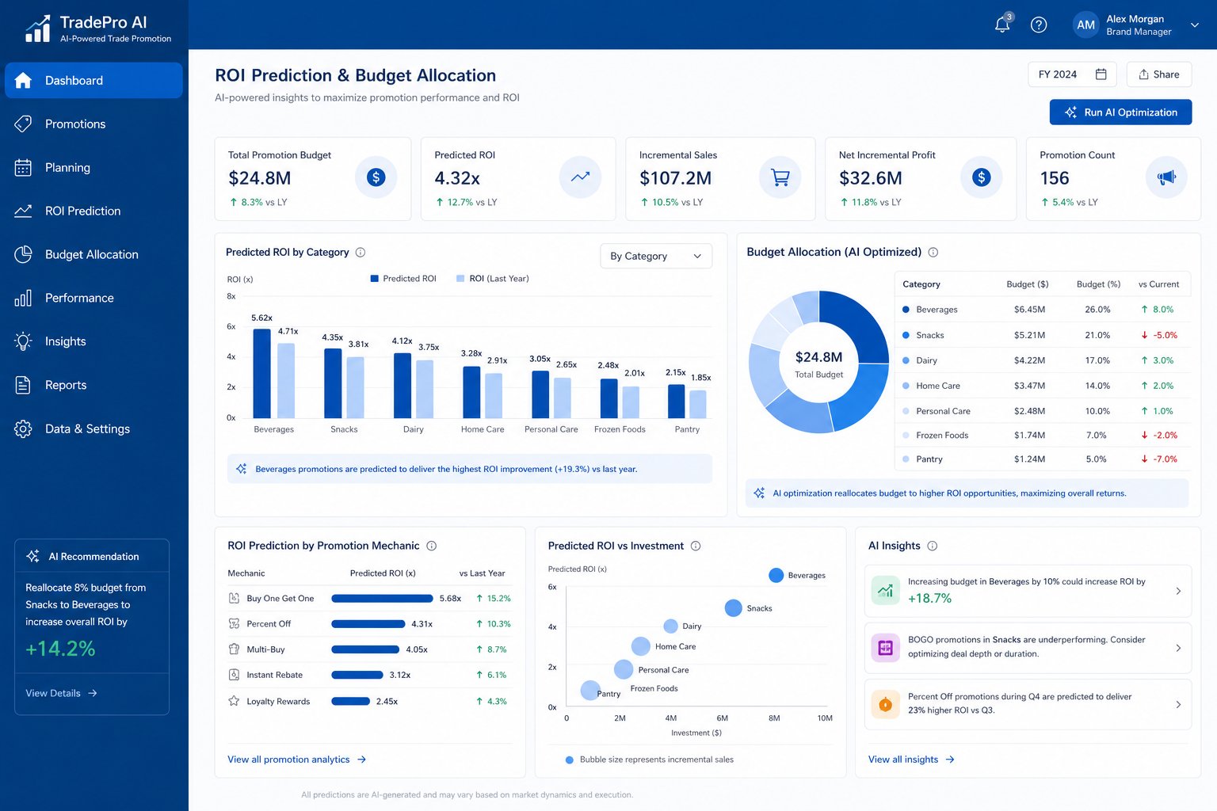The height and width of the screenshot is (811, 1217).
Task: Click the Incremental Sales cart icon
Action: click(780, 177)
